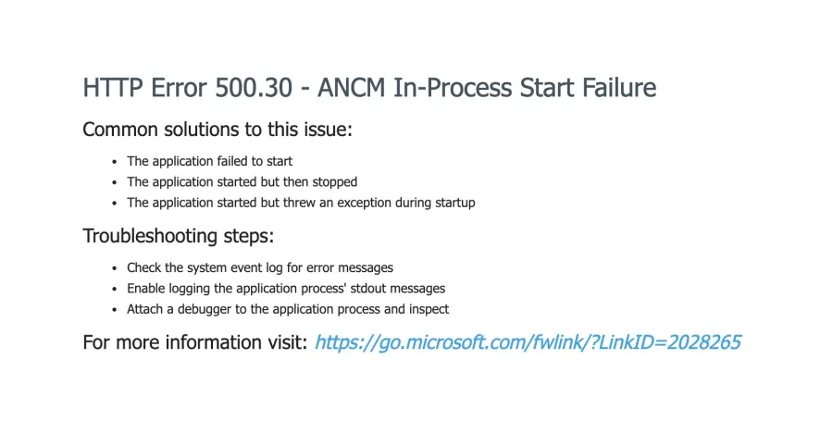The width and height of the screenshot is (833, 421).
Task: Click "The application failed to start" line
Action: (x=210, y=161)
